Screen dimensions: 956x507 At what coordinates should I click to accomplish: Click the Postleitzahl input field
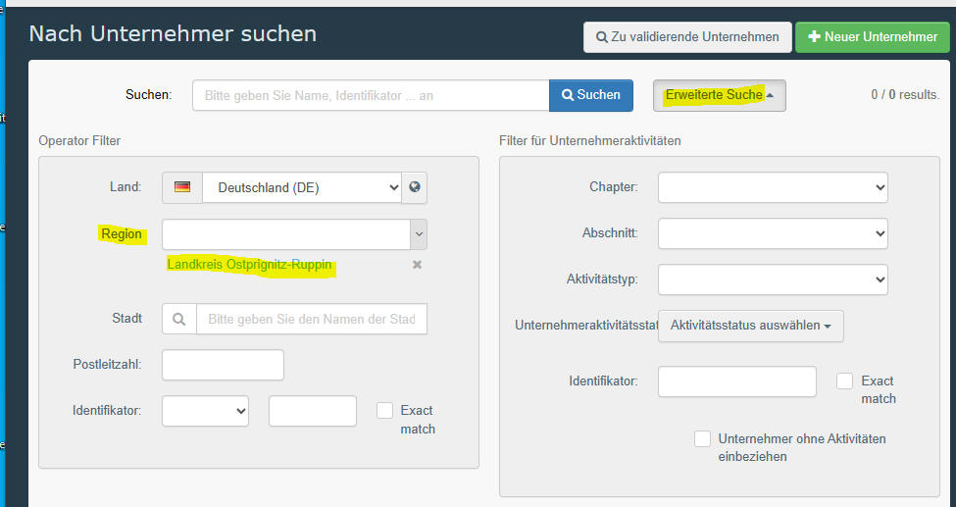point(224,365)
